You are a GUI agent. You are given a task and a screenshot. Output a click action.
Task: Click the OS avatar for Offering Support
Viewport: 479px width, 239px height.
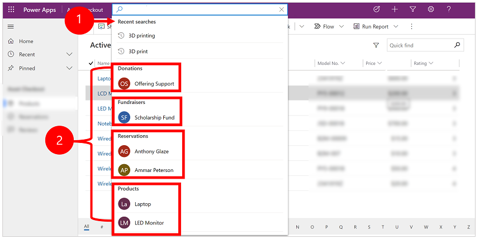pyautogui.click(x=124, y=84)
